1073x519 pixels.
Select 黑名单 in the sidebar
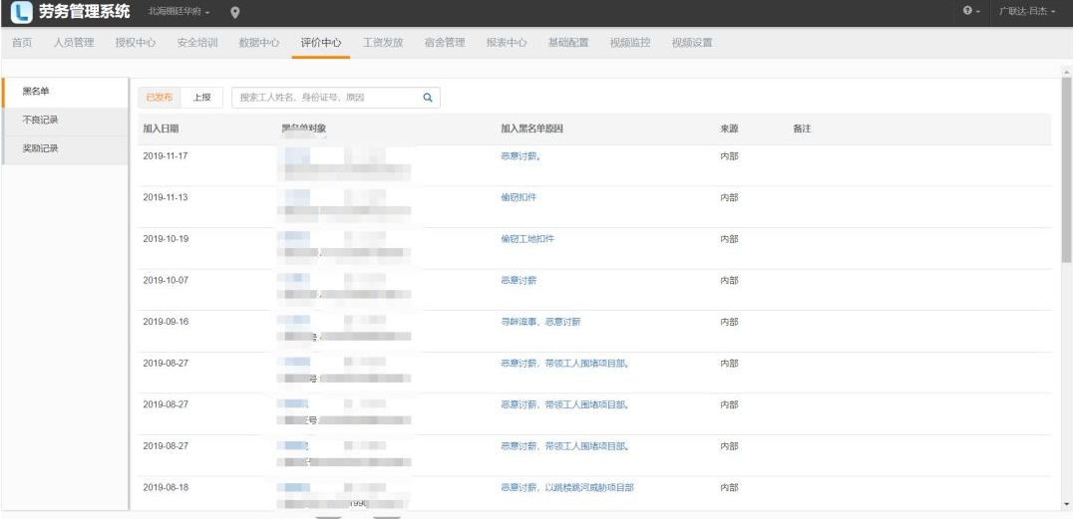coord(66,93)
